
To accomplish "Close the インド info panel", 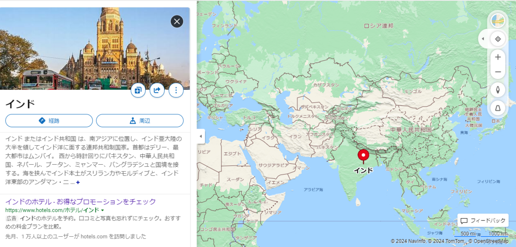I will pos(177,21).
